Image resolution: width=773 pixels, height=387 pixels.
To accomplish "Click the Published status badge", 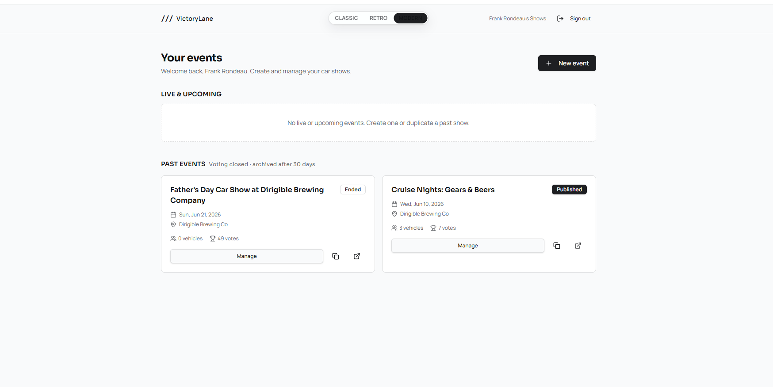I will tap(569, 190).
